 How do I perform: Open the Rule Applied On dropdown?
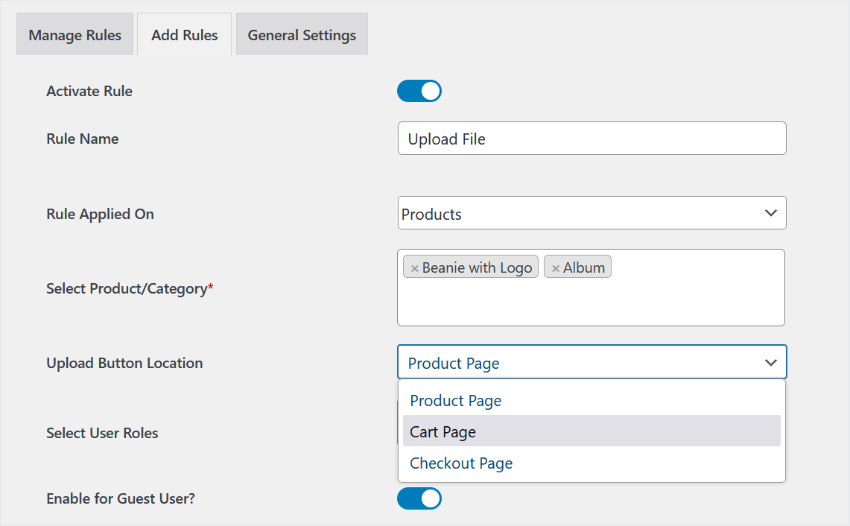tap(592, 213)
